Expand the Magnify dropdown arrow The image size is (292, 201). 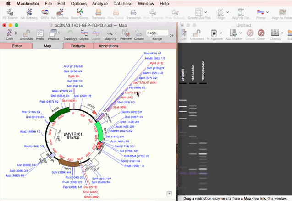point(116,33)
